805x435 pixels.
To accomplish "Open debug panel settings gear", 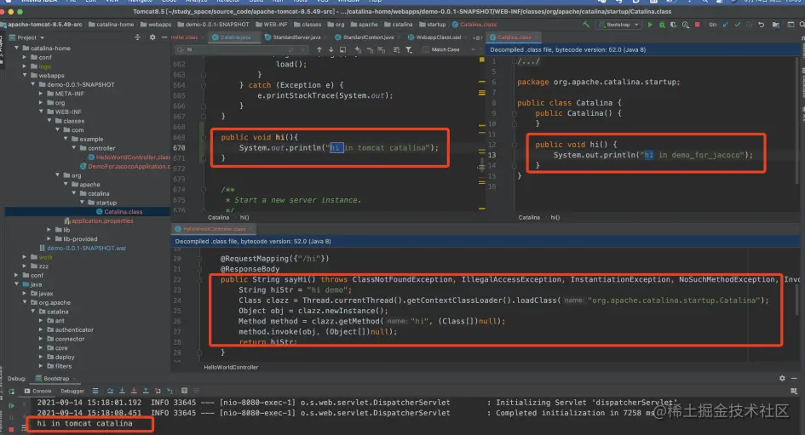I will coord(782,378).
